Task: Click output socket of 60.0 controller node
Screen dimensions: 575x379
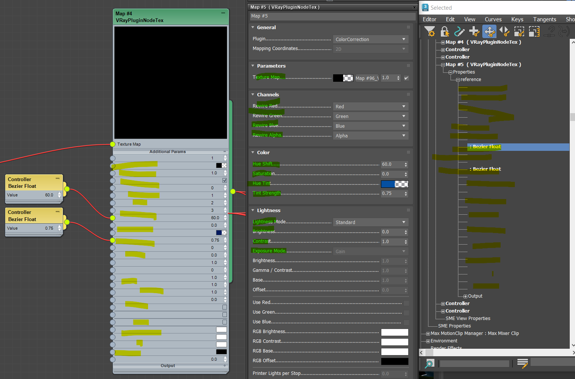Action: coord(67,189)
